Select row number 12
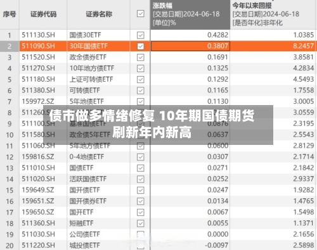Screen dimensions: 317x250 click(10, 157)
